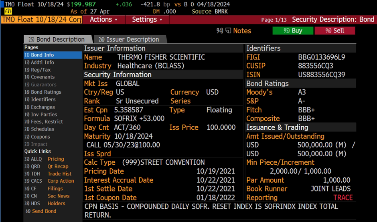This screenshot has width=377, height=222.
Task: Open the Coupons page
Action: point(37,137)
